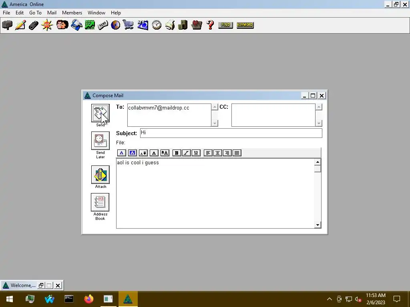Screen dimensions: 410x307
Task: Open the Marketplace shopping cart icon
Action: (128, 25)
